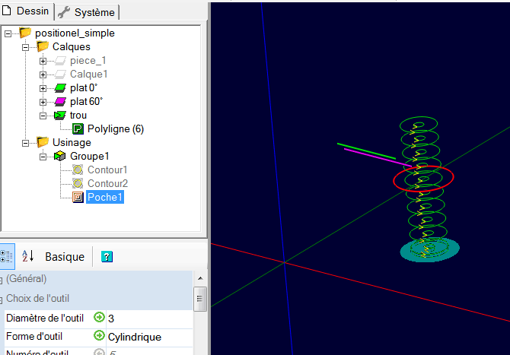Switch to categorized property view
This screenshot has width=510, height=355.
[x=6, y=256]
